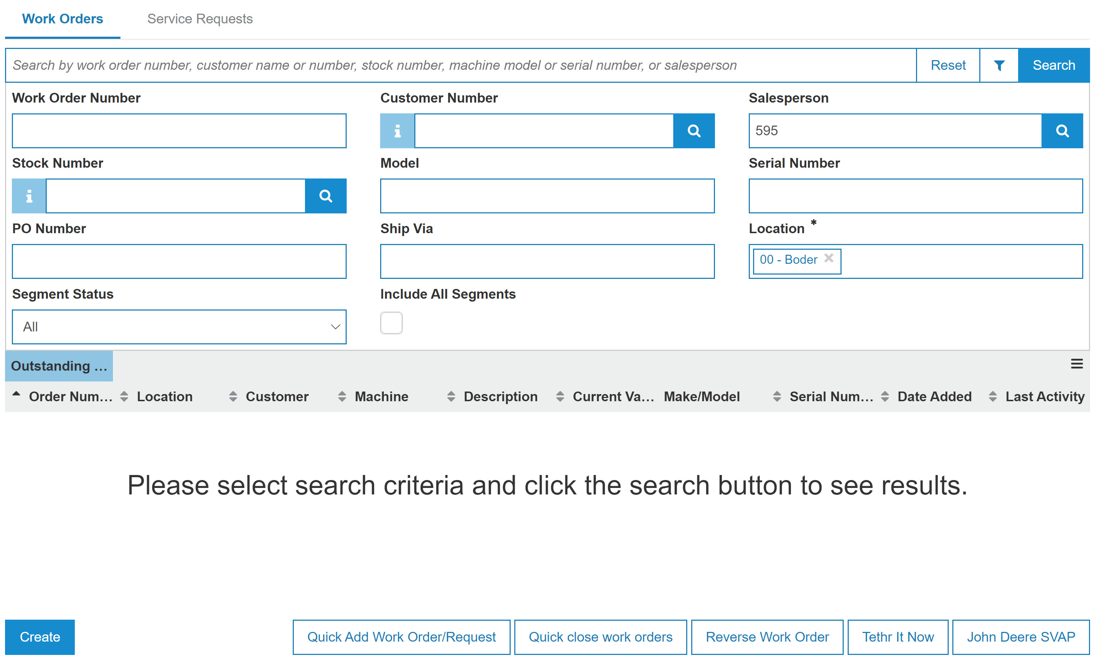This screenshot has height=665, width=1103.
Task: Click the Tethr It Now button
Action: (898, 637)
